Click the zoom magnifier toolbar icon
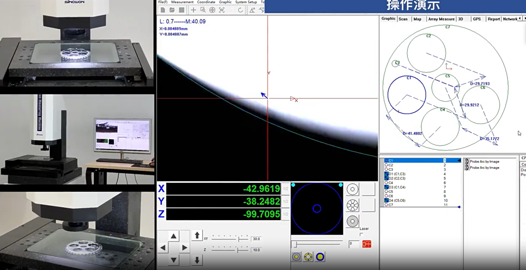The image size is (526, 270). [203, 10]
